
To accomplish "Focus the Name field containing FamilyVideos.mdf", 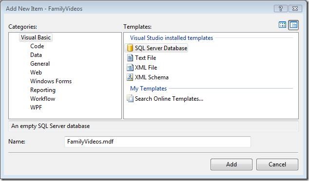I will coord(157,142).
